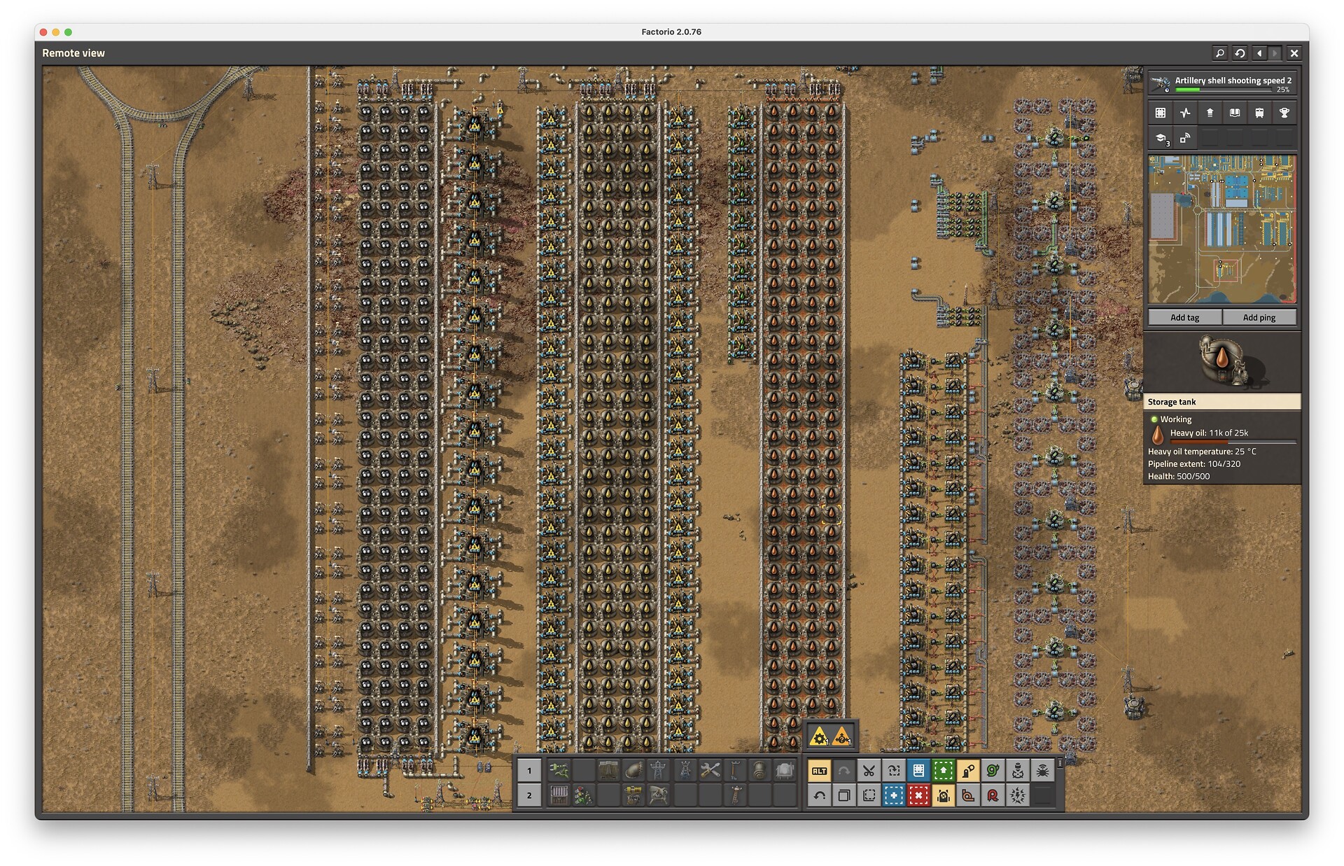Toggle the ALT mode button
This screenshot has width=1344, height=866.
819,771
